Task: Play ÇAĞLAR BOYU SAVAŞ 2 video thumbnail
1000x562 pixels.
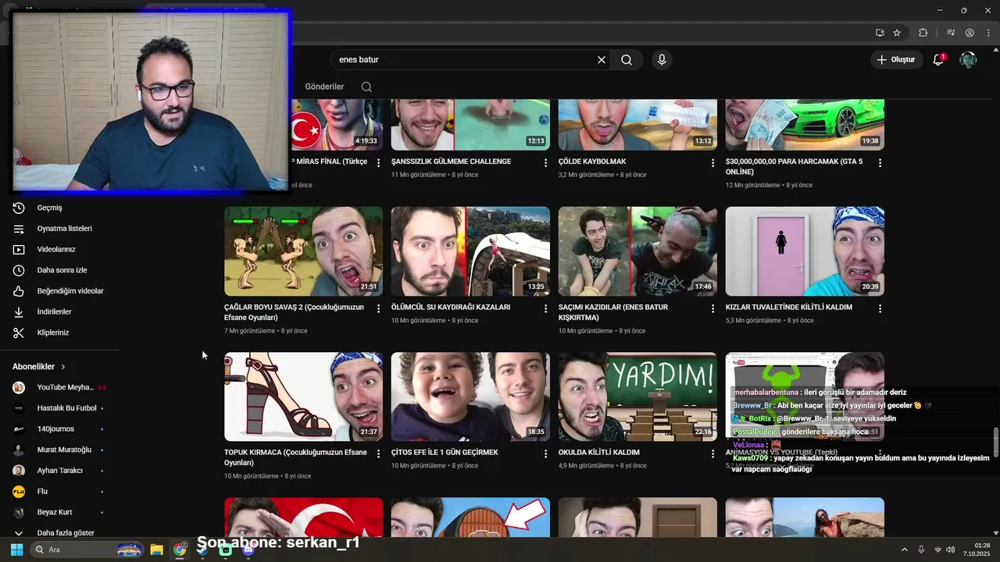Action: [303, 251]
